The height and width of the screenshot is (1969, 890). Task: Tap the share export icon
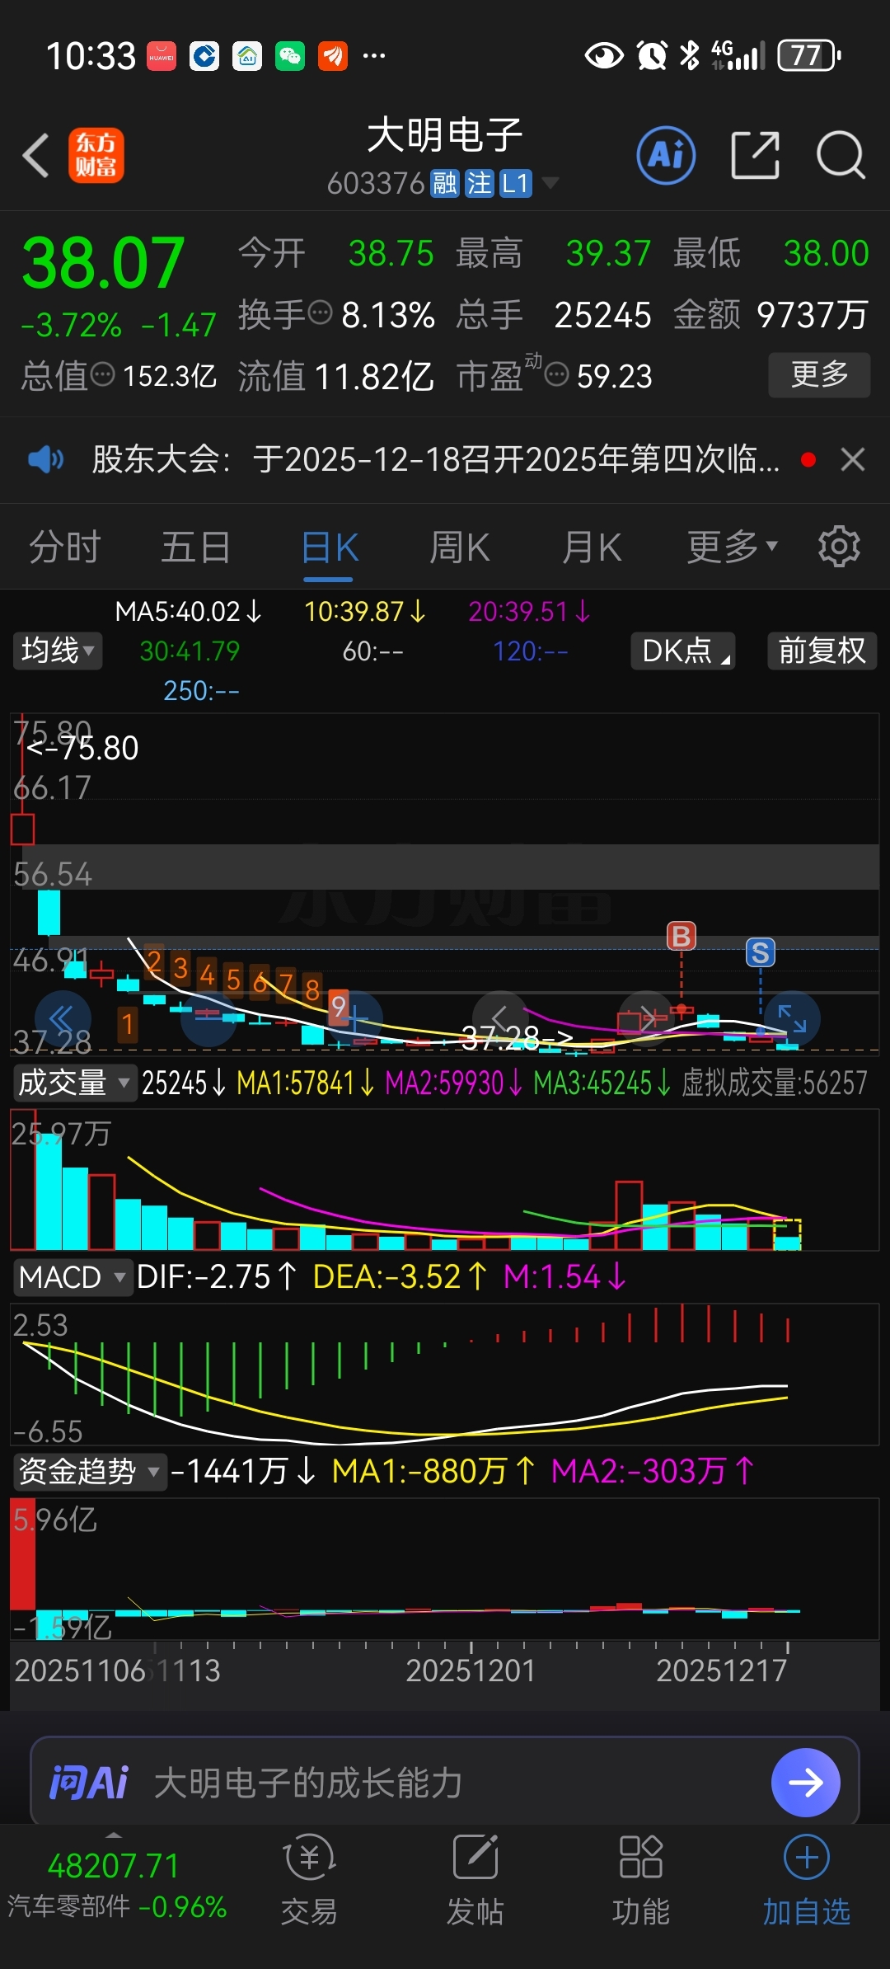[x=756, y=155]
